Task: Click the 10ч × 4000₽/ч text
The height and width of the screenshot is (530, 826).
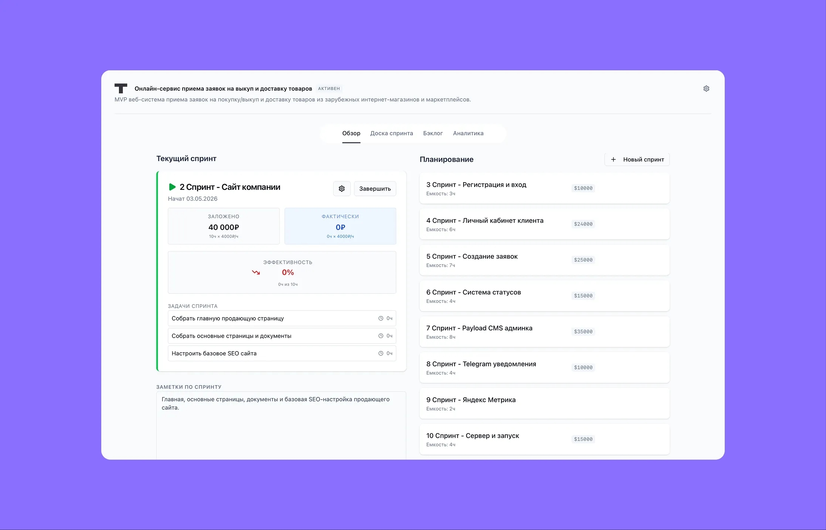Action: click(x=224, y=236)
